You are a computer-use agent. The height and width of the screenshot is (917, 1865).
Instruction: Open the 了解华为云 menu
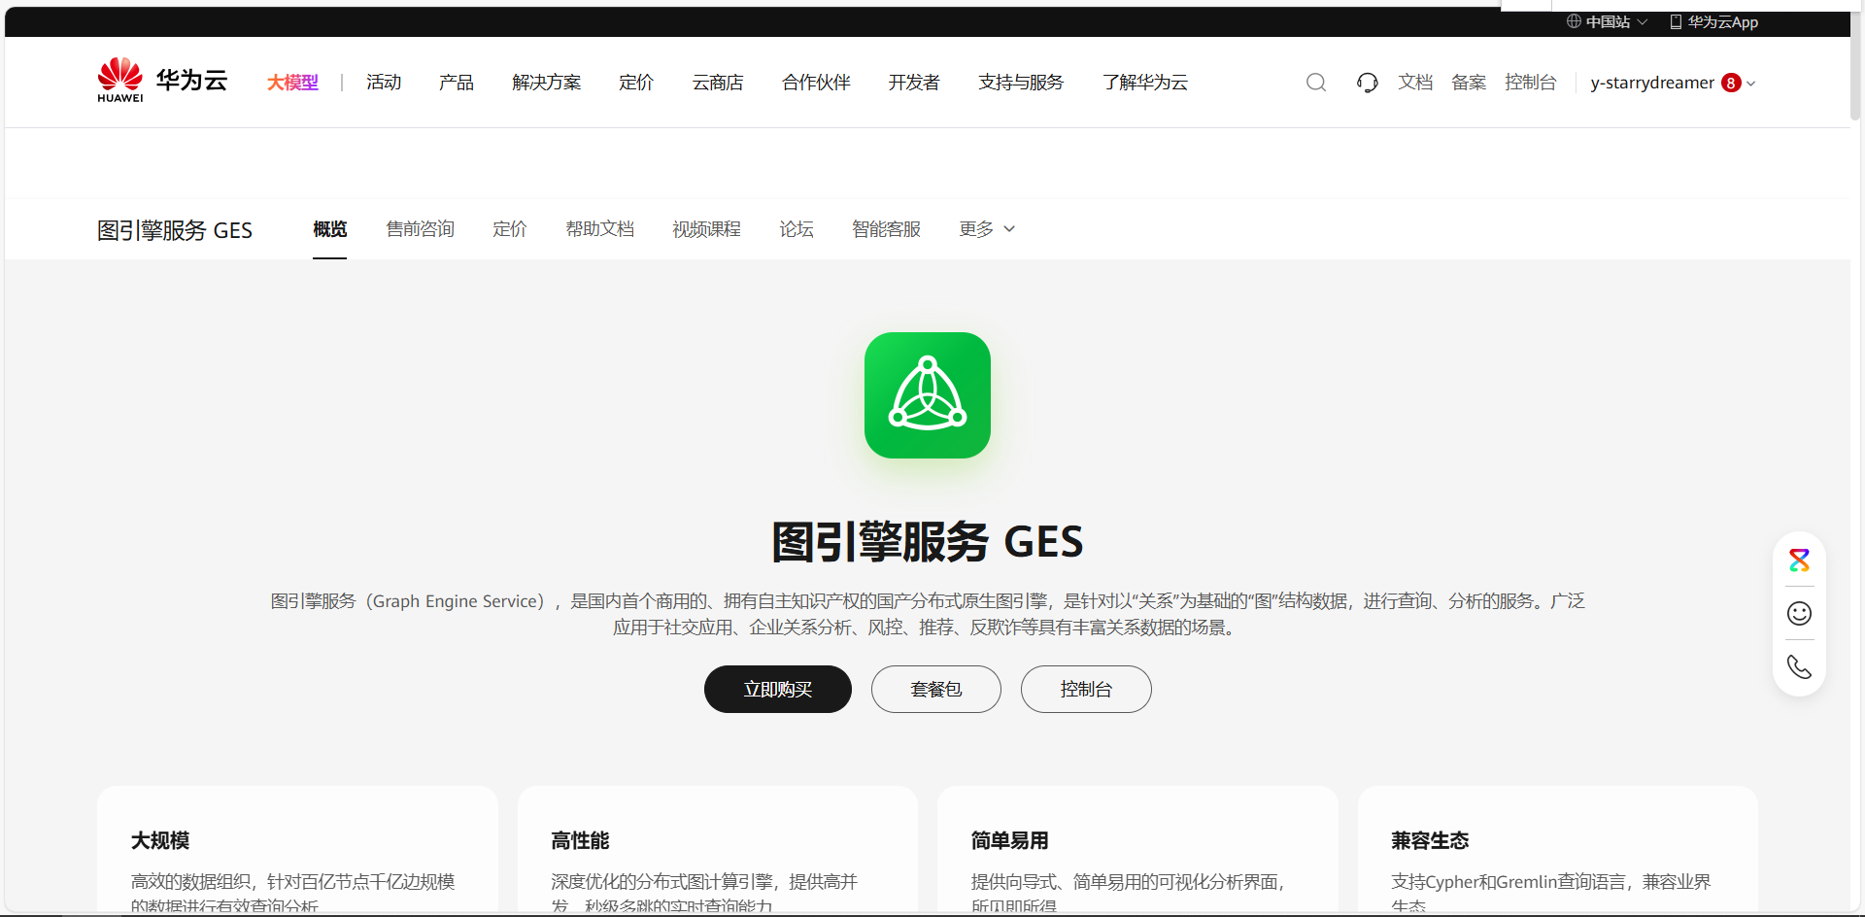point(1145,83)
